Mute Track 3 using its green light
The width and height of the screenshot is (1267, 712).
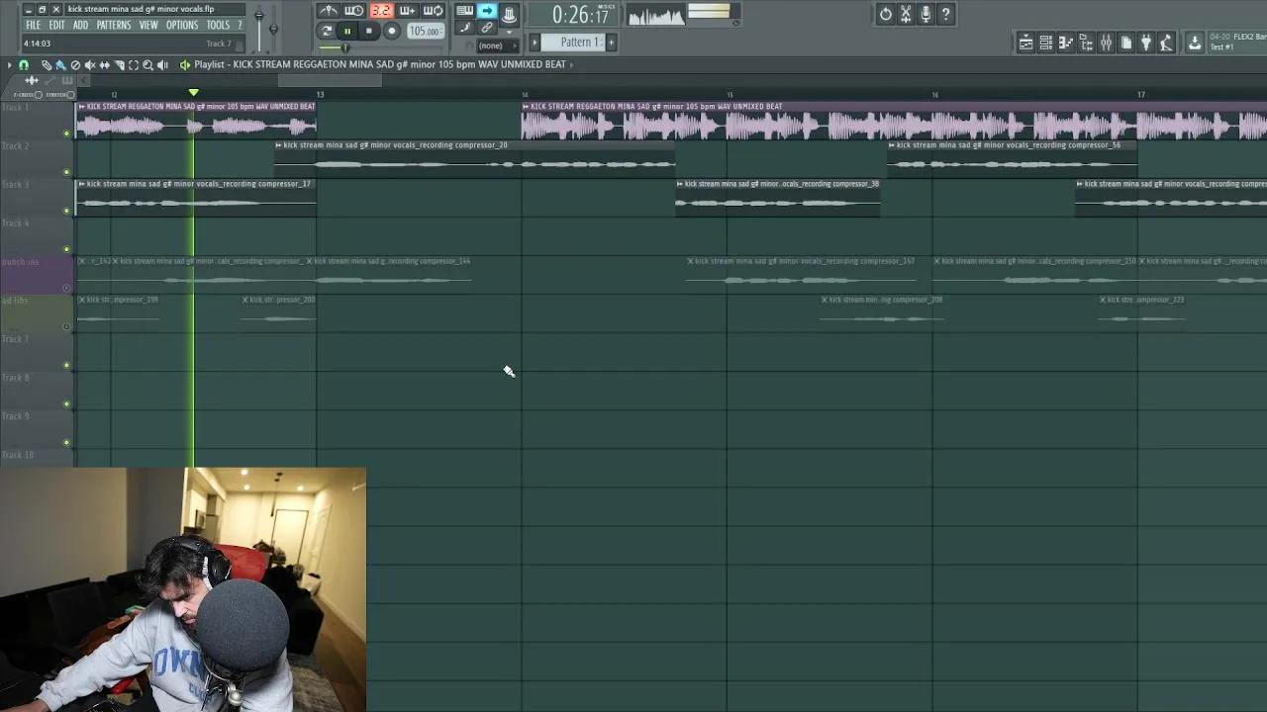(67, 210)
